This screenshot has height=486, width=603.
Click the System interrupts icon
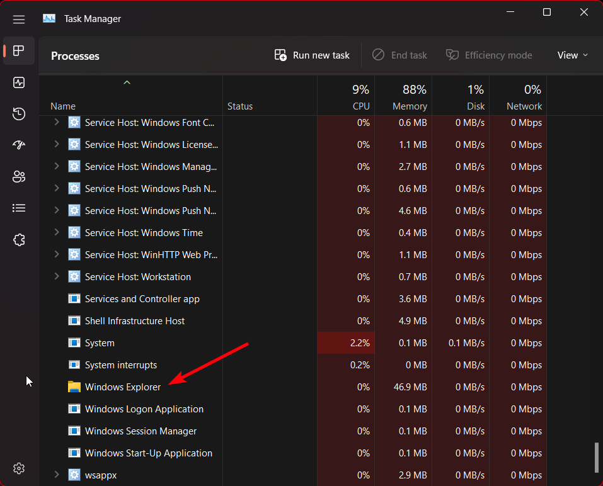pyautogui.click(x=74, y=364)
